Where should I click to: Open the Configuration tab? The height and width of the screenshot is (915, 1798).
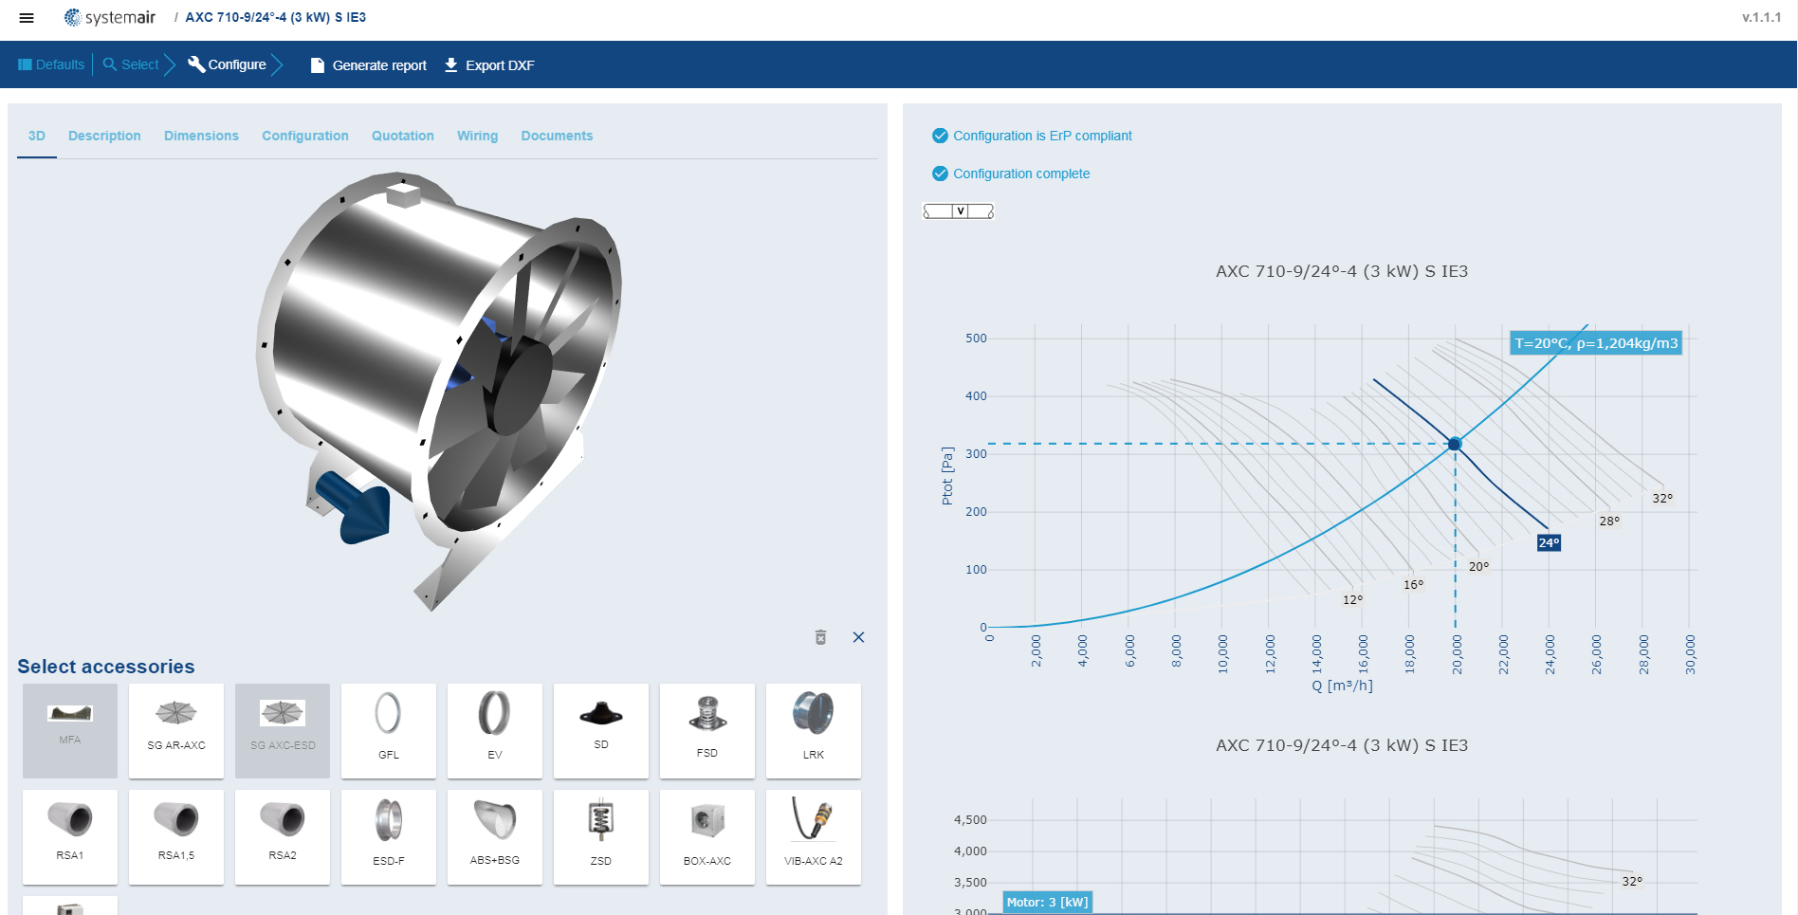coord(305,136)
